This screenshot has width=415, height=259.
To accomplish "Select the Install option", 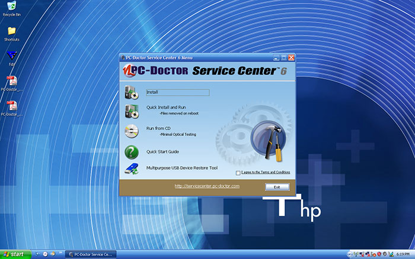I will (178, 92).
